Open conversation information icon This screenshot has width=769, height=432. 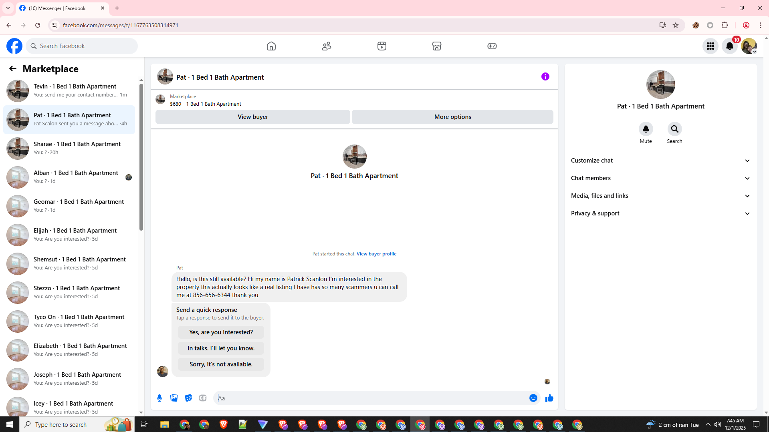[545, 76]
